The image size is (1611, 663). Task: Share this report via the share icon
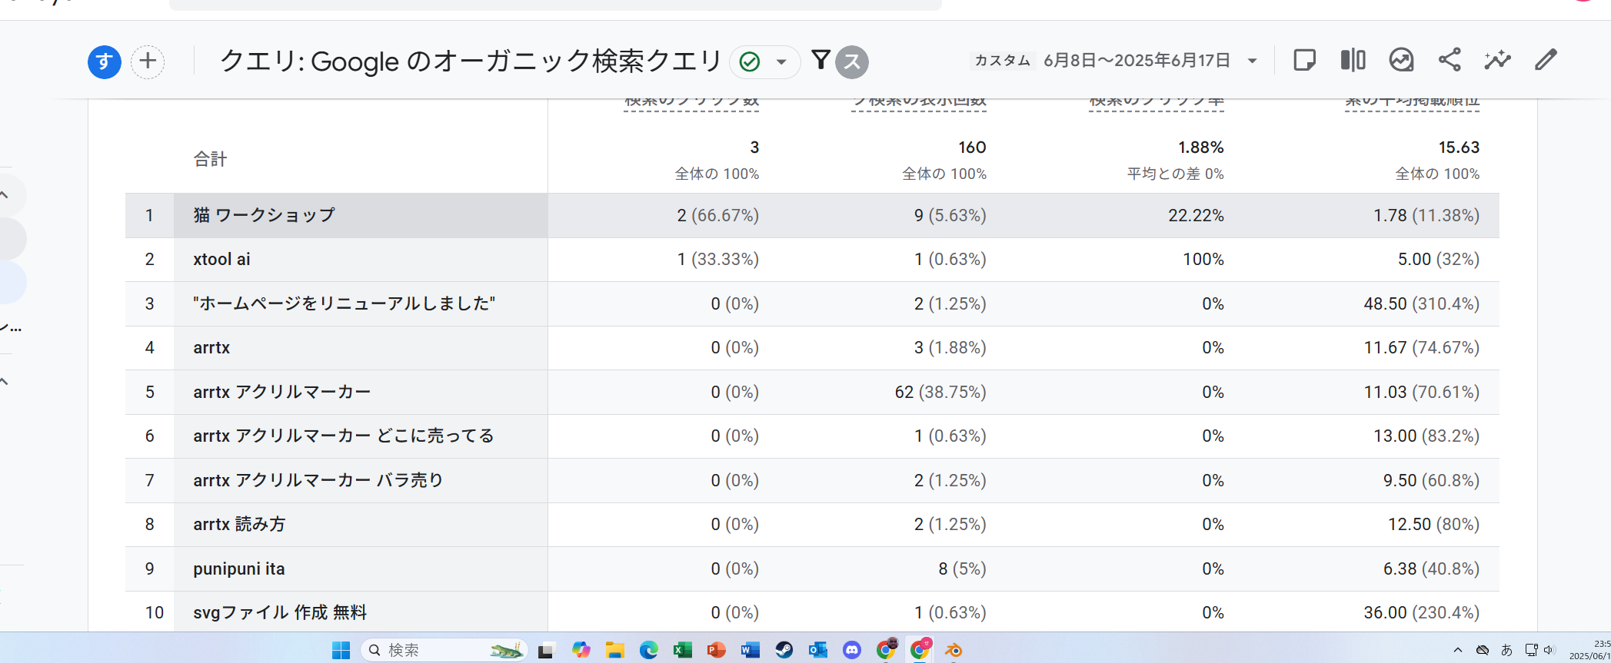1450,60
